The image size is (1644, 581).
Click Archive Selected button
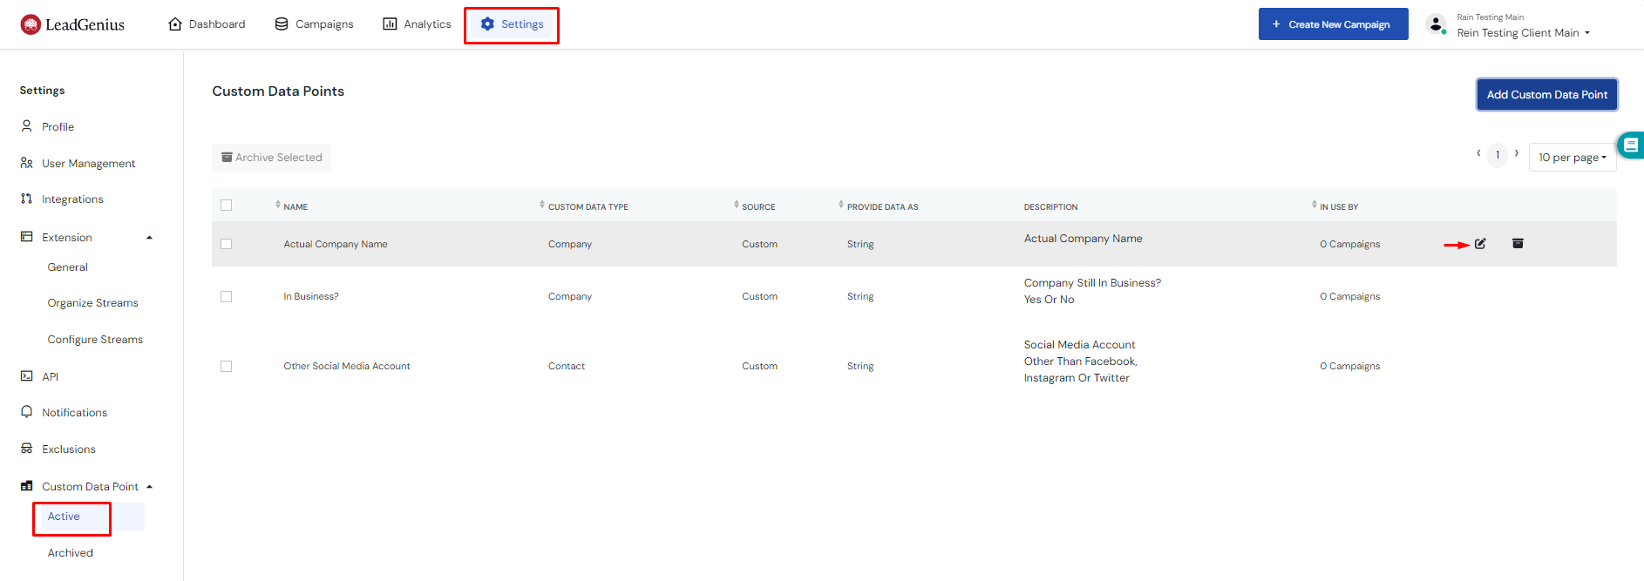click(x=271, y=158)
